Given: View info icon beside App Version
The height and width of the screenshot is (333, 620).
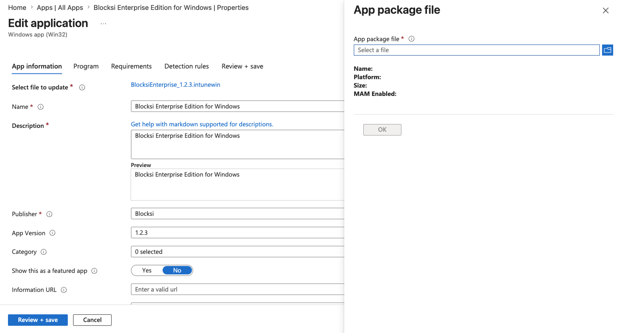Looking at the screenshot, I should pos(53,233).
